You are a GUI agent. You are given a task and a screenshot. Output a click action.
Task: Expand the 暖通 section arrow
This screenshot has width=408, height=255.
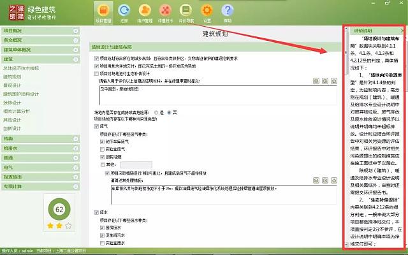pos(75,158)
